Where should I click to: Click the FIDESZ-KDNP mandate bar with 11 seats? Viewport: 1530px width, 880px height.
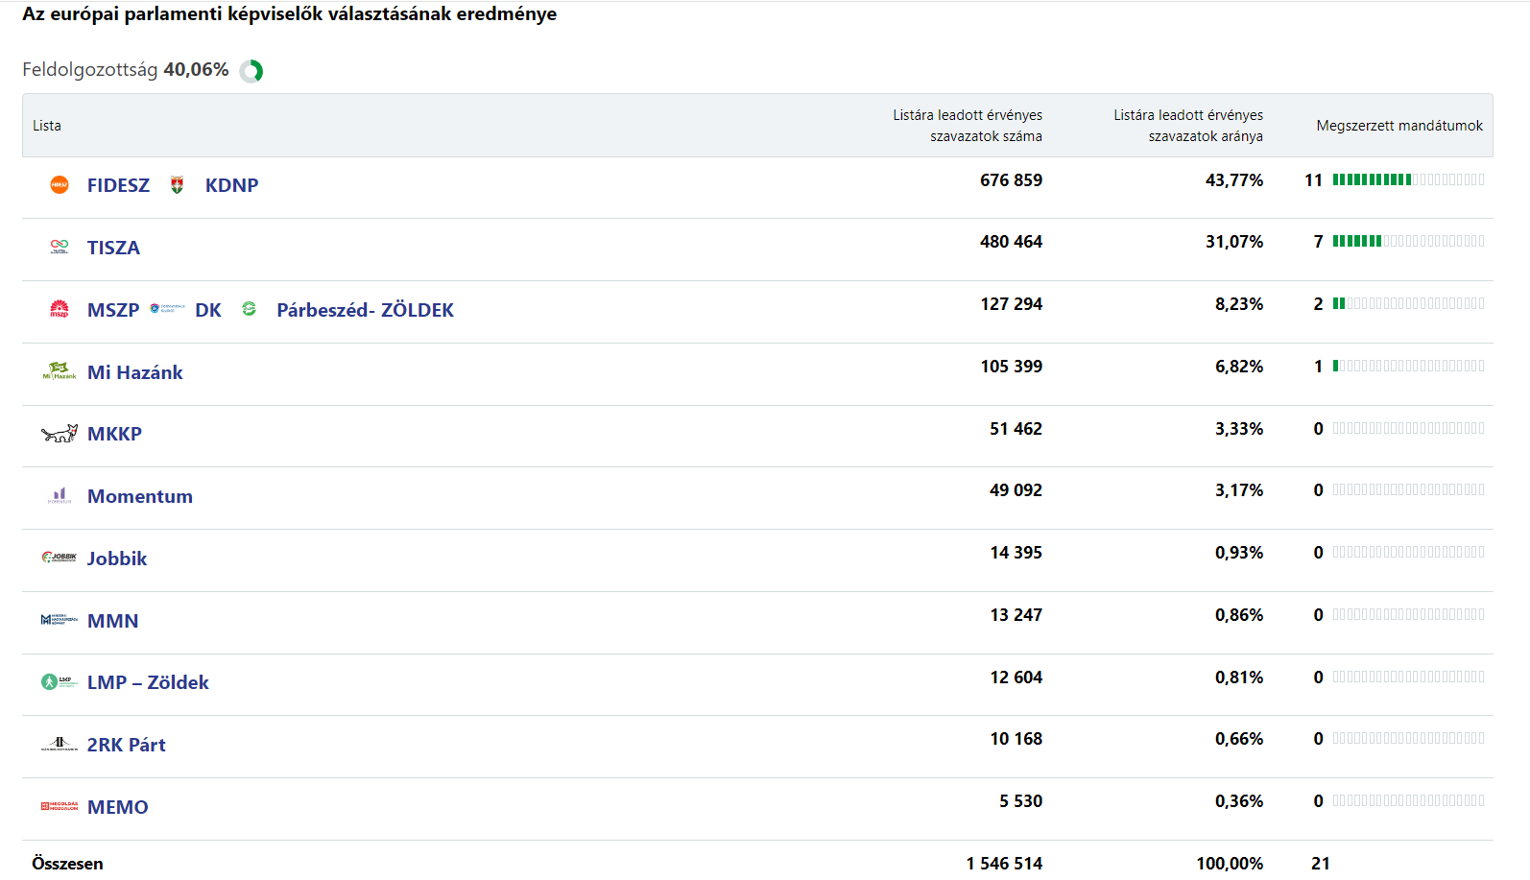click(1408, 180)
